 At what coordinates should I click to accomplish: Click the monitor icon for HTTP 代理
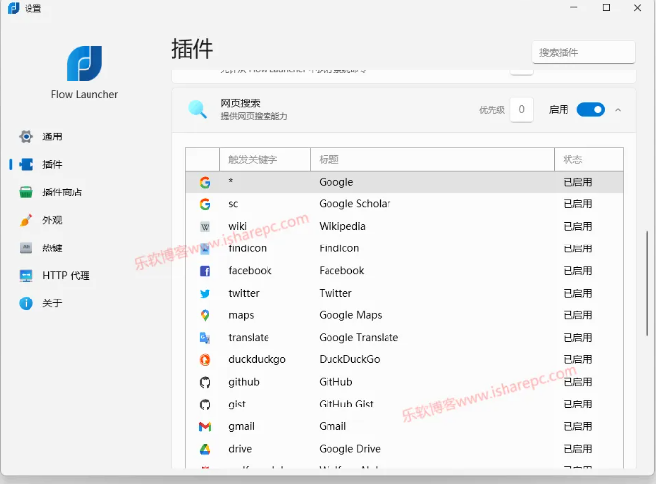[26, 276]
